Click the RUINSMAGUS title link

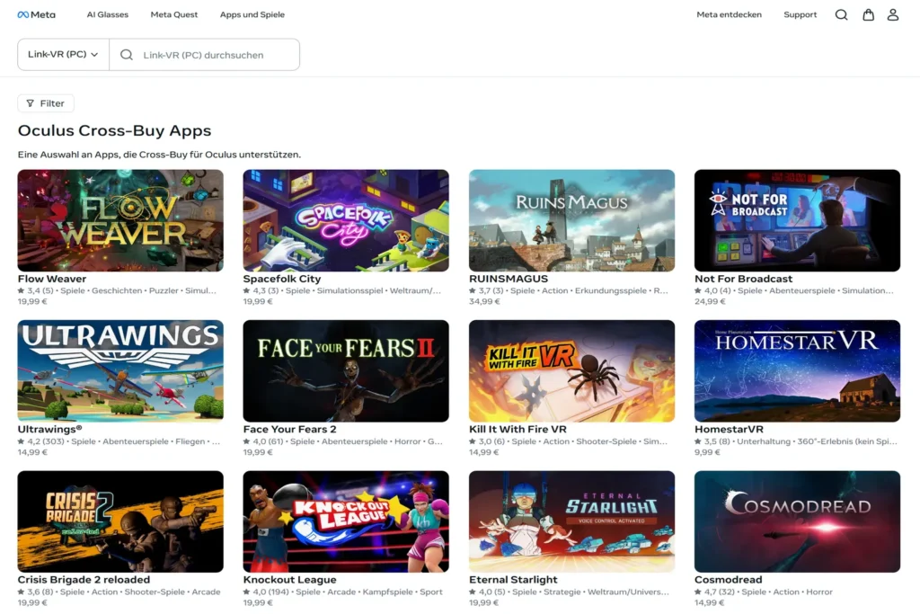(x=509, y=279)
